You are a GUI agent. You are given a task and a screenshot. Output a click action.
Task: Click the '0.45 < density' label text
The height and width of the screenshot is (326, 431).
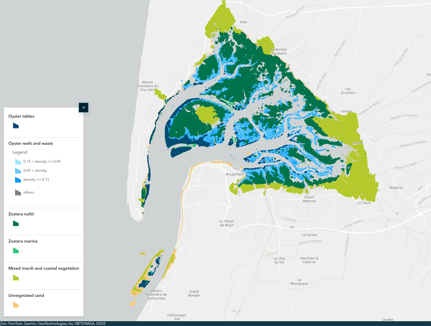point(35,170)
